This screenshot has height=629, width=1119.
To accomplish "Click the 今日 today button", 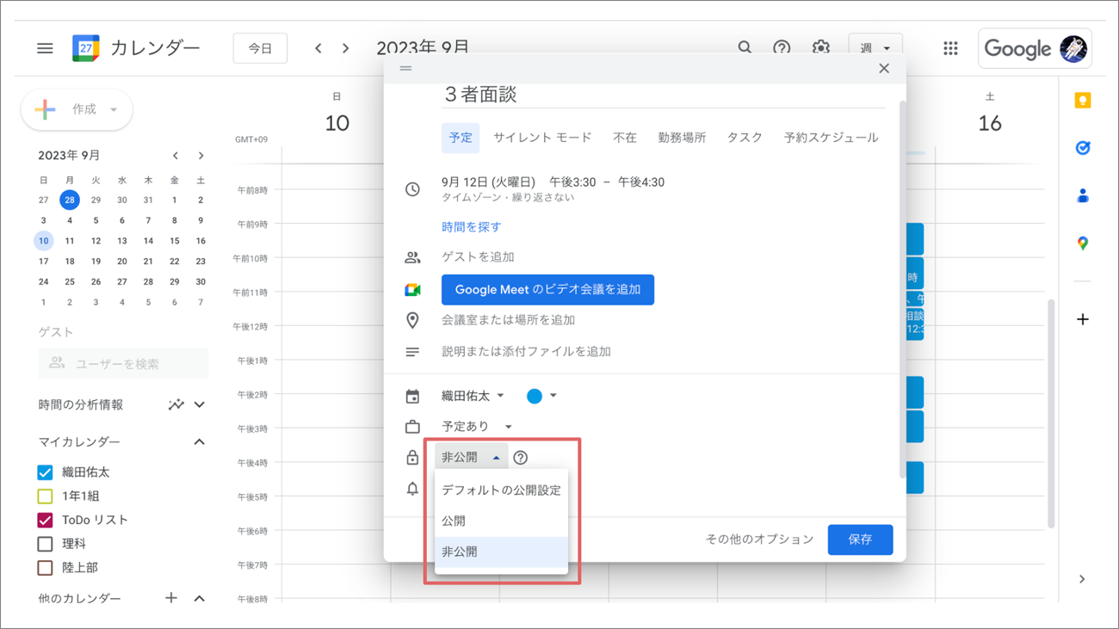I will click(x=260, y=48).
